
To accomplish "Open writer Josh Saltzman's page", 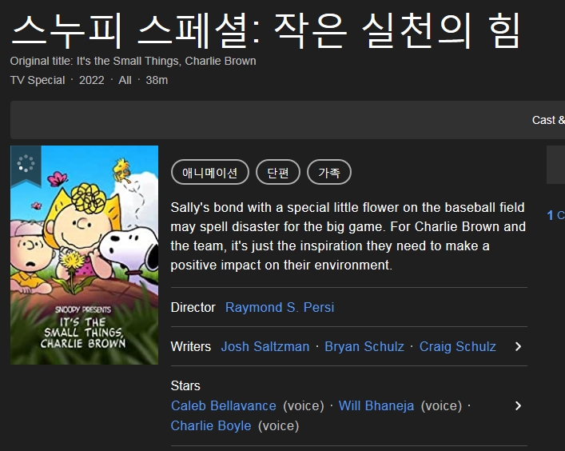I will click(265, 346).
